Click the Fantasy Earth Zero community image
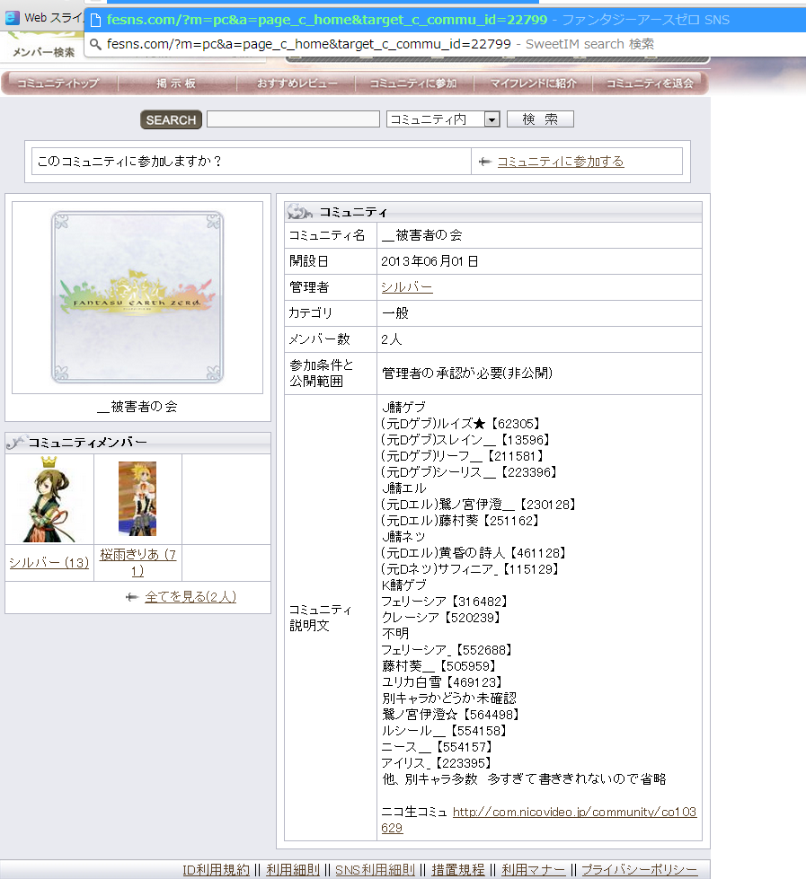This screenshot has height=879, width=806. tap(137, 297)
